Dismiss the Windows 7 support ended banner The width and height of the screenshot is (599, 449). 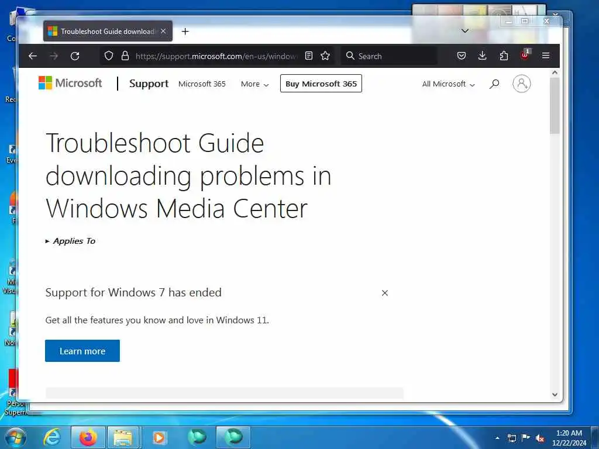[x=385, y=293]
